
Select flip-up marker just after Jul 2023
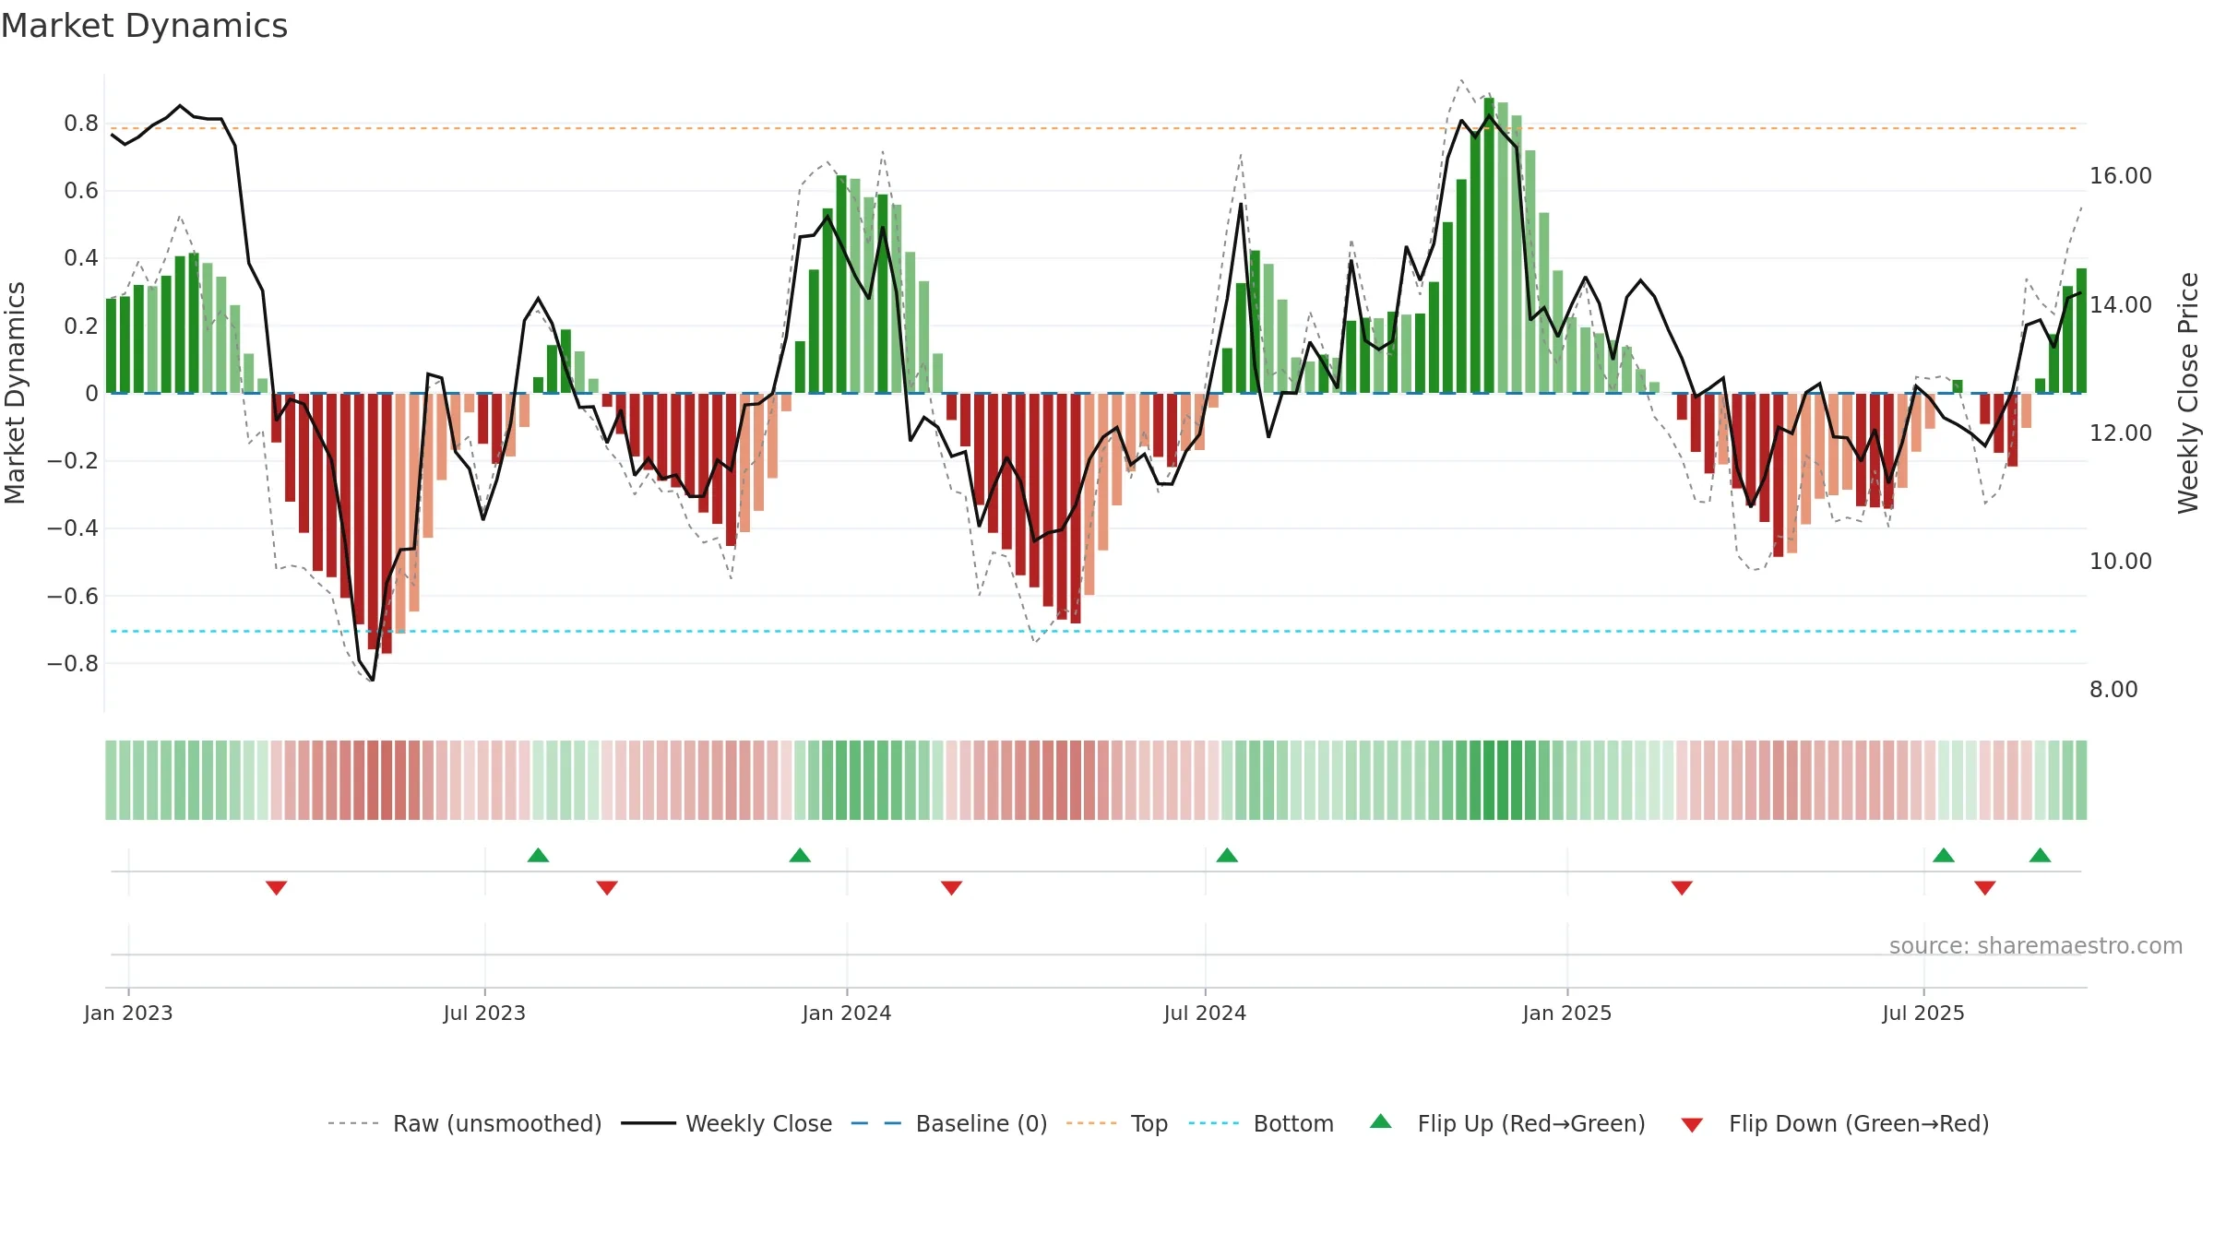[539, 855]
